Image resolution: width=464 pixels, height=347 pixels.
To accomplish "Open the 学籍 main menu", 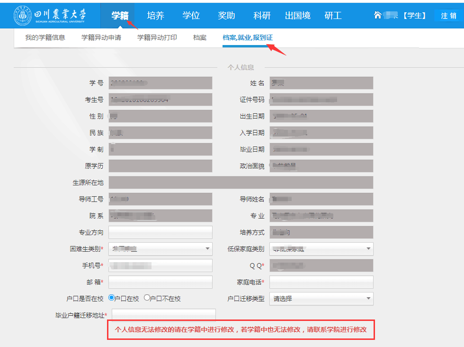I will coord(120,16).
